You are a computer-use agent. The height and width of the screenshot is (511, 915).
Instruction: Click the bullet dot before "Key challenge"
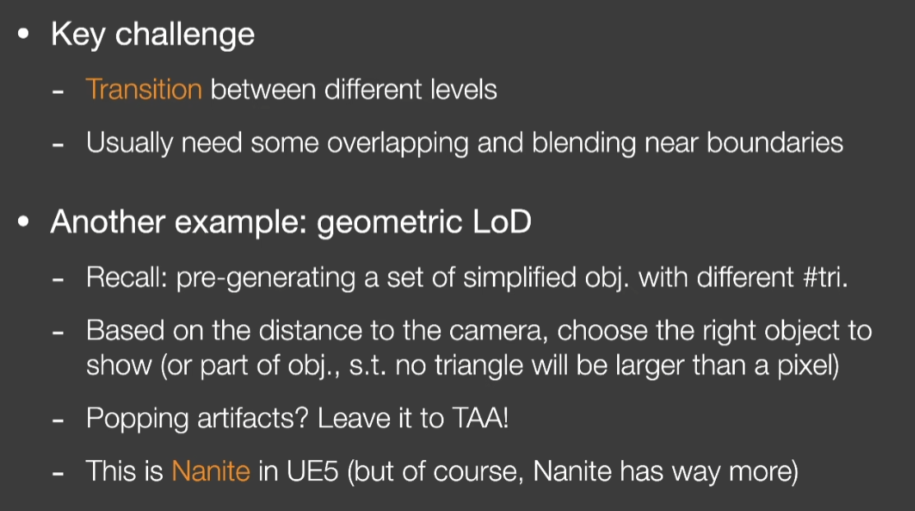point(23,33)
